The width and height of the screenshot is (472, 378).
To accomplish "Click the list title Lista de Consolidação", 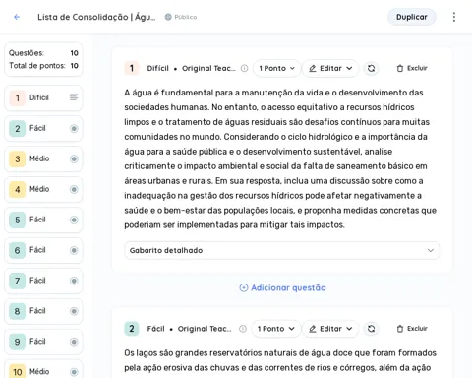I will point(96,17).
